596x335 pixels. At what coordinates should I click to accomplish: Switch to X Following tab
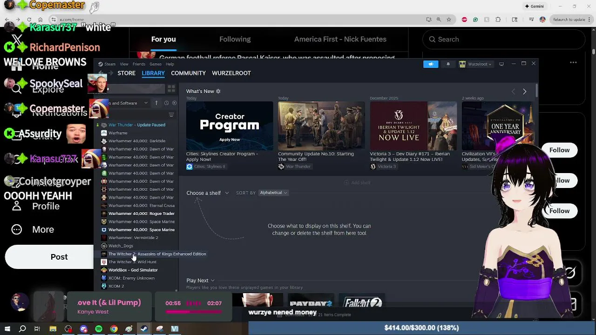coord(235,39)
